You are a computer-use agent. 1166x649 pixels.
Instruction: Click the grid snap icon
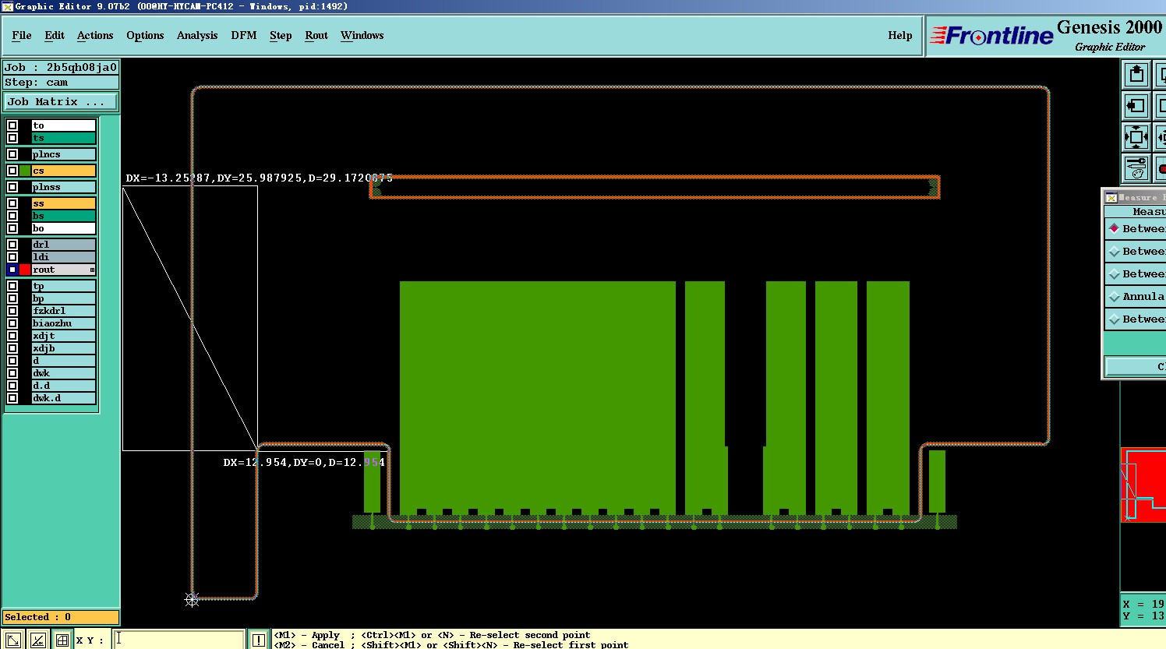62,640
